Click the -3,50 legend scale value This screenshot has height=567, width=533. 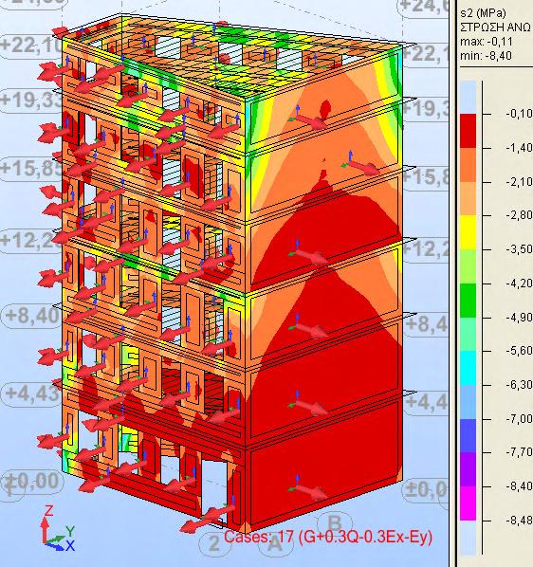click(x=519, y=249)
